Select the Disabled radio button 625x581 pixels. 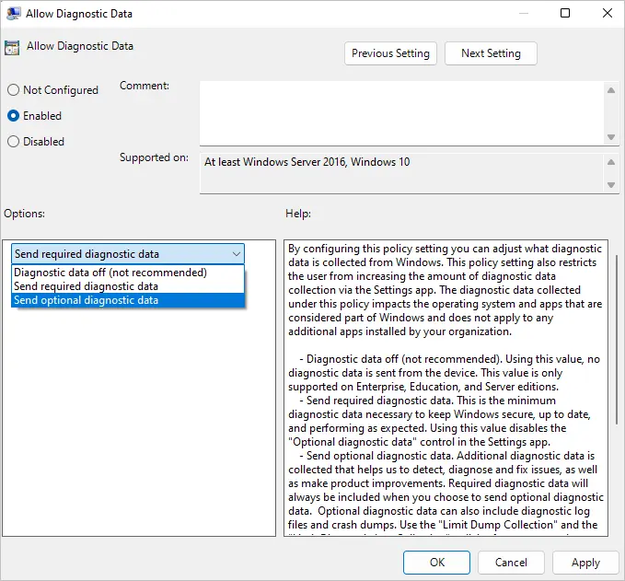point(13,141)
